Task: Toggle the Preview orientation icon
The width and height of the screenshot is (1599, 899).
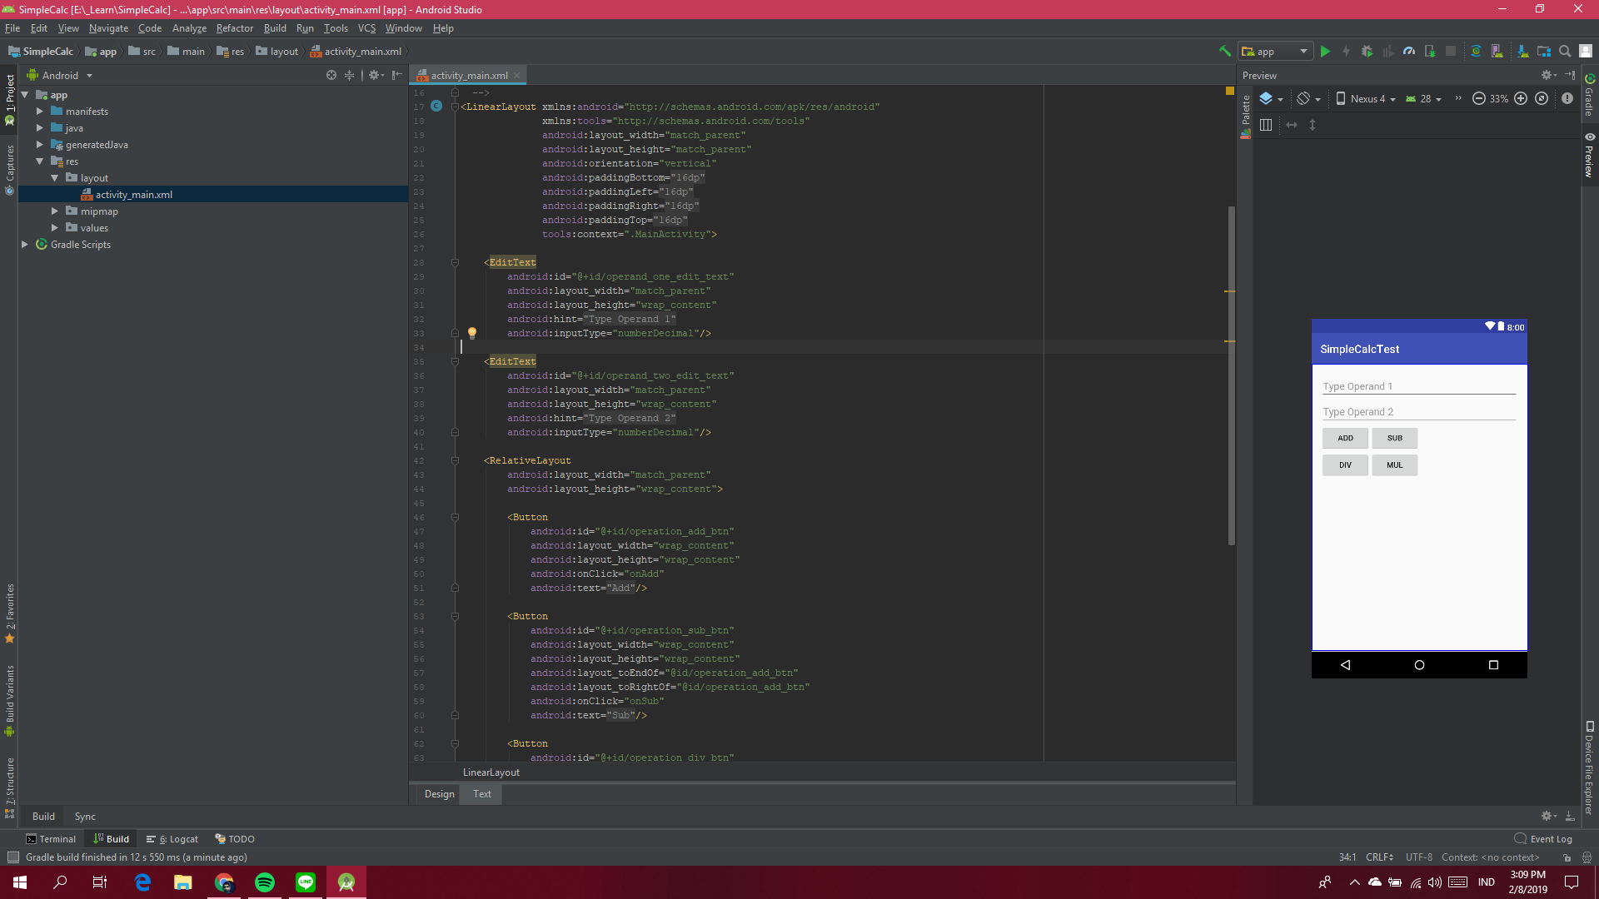Action: pos(1304,98)
